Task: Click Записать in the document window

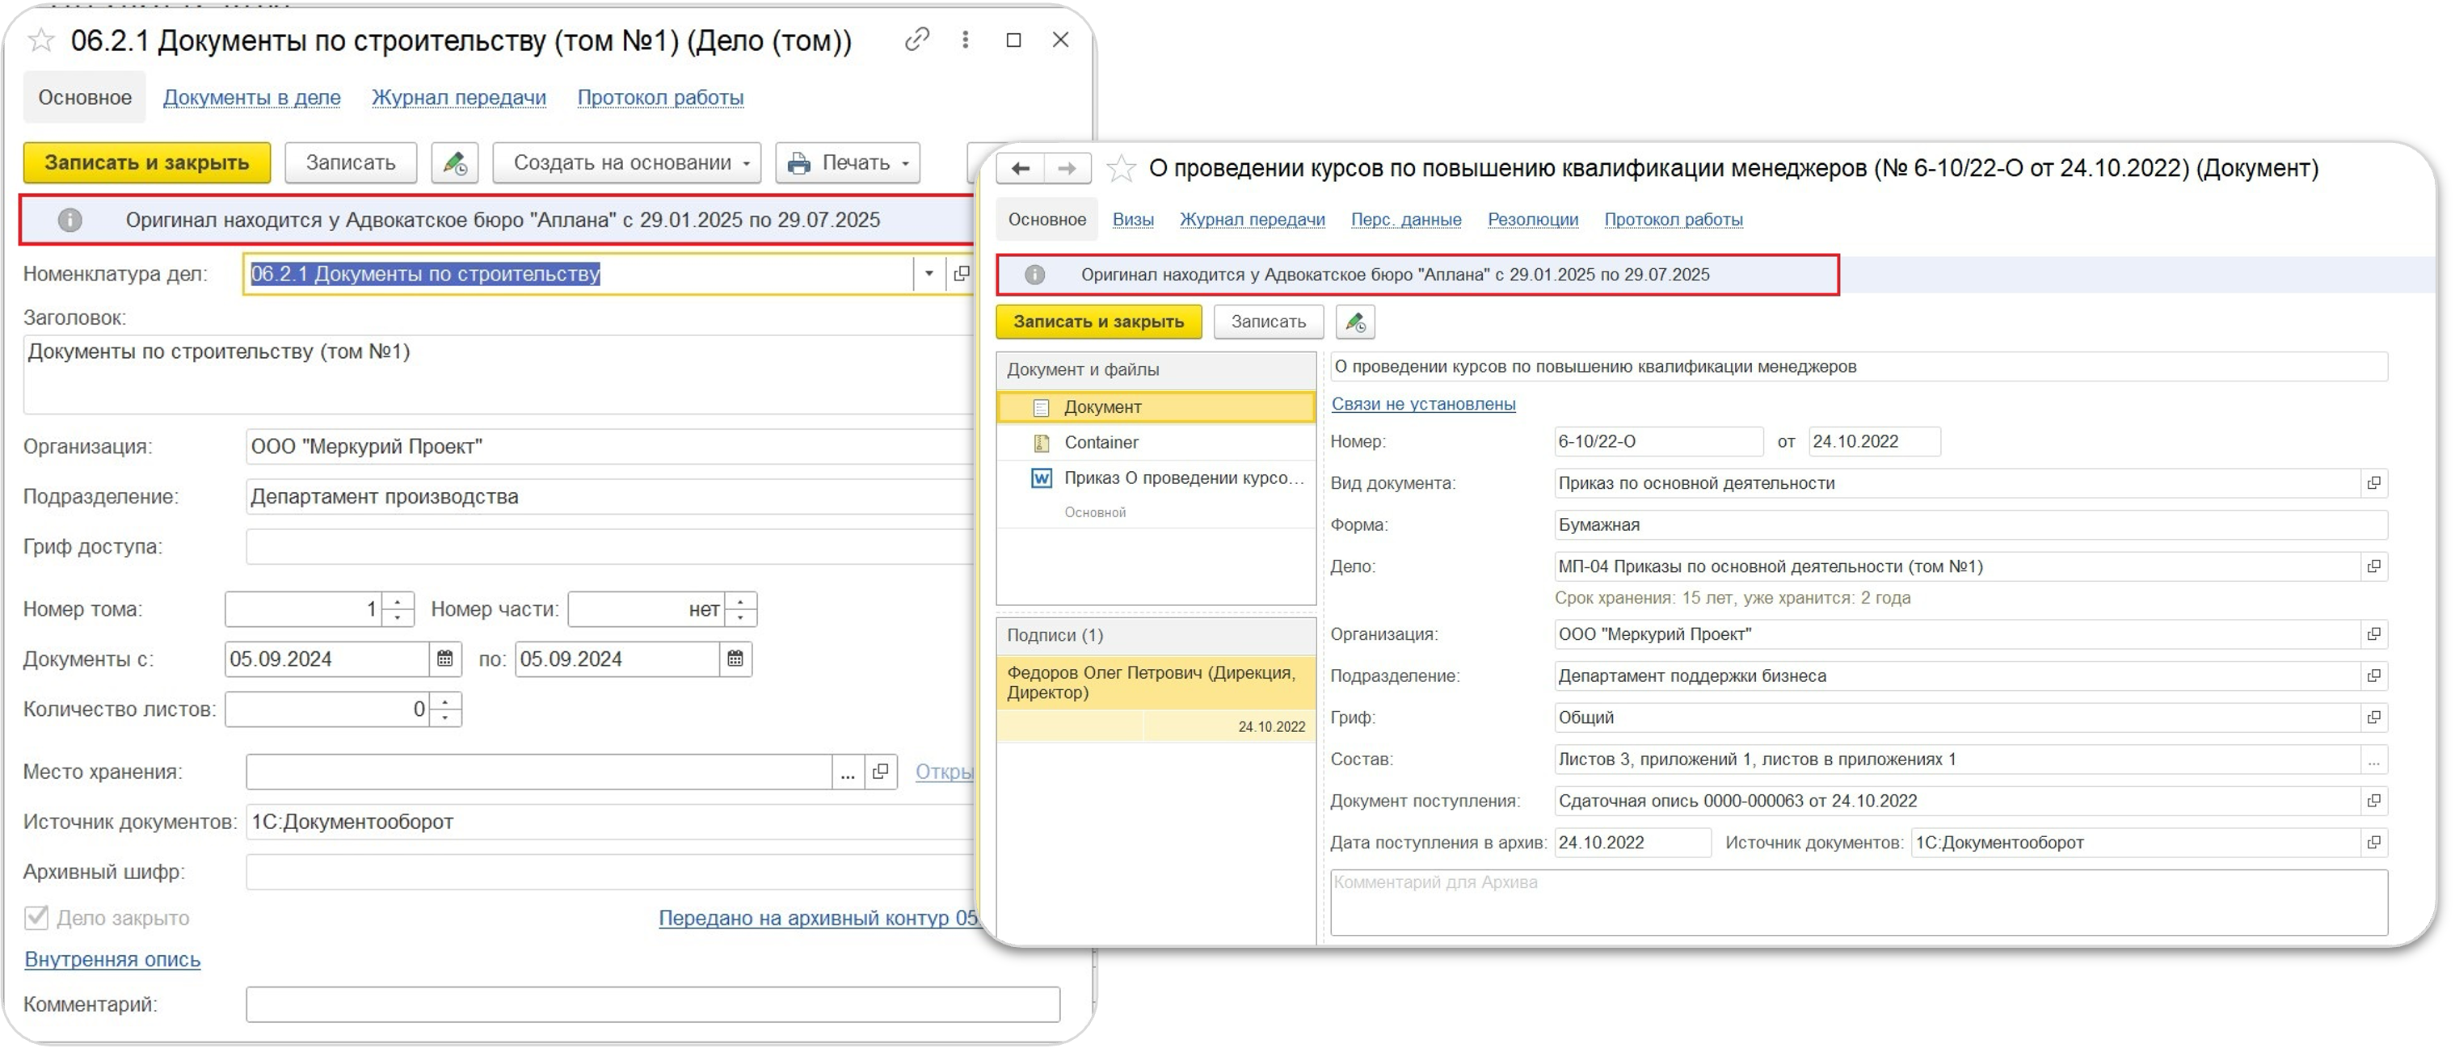Action: pyautogui.click(x=1269, y=322)
